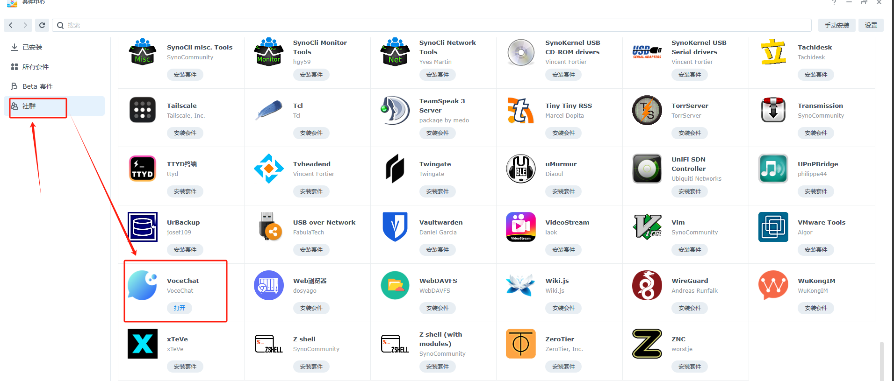
Task: Go back with the left arrow button
Action: [x=11, y=25]
